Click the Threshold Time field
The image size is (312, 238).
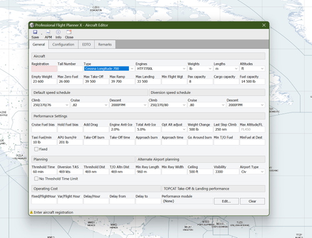[x=44, y=172]
